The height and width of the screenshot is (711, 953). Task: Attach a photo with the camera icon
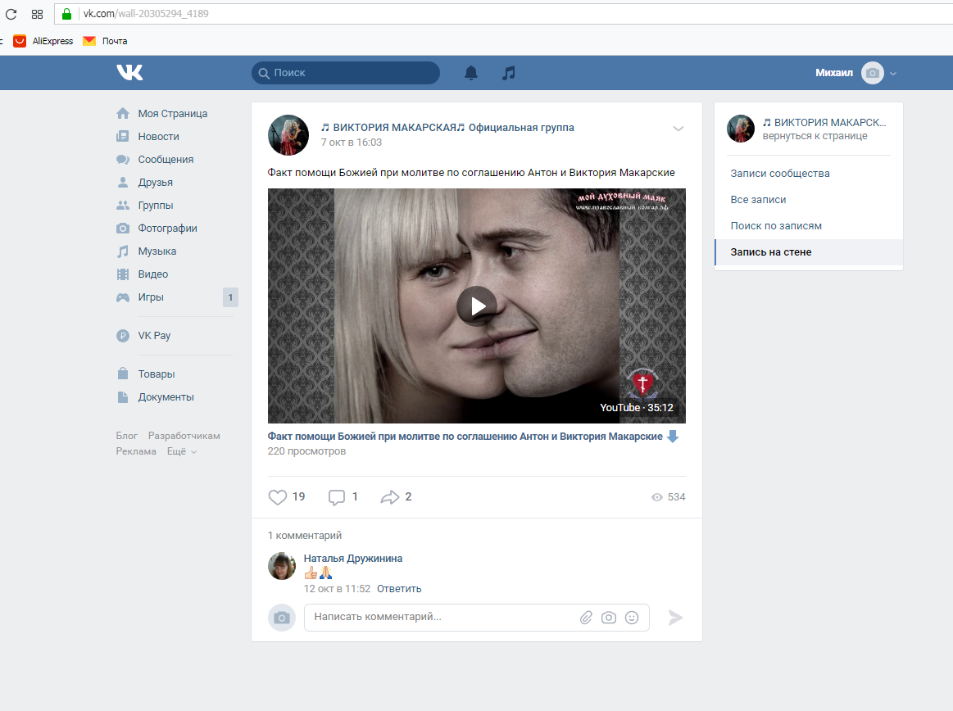(608, 618)
